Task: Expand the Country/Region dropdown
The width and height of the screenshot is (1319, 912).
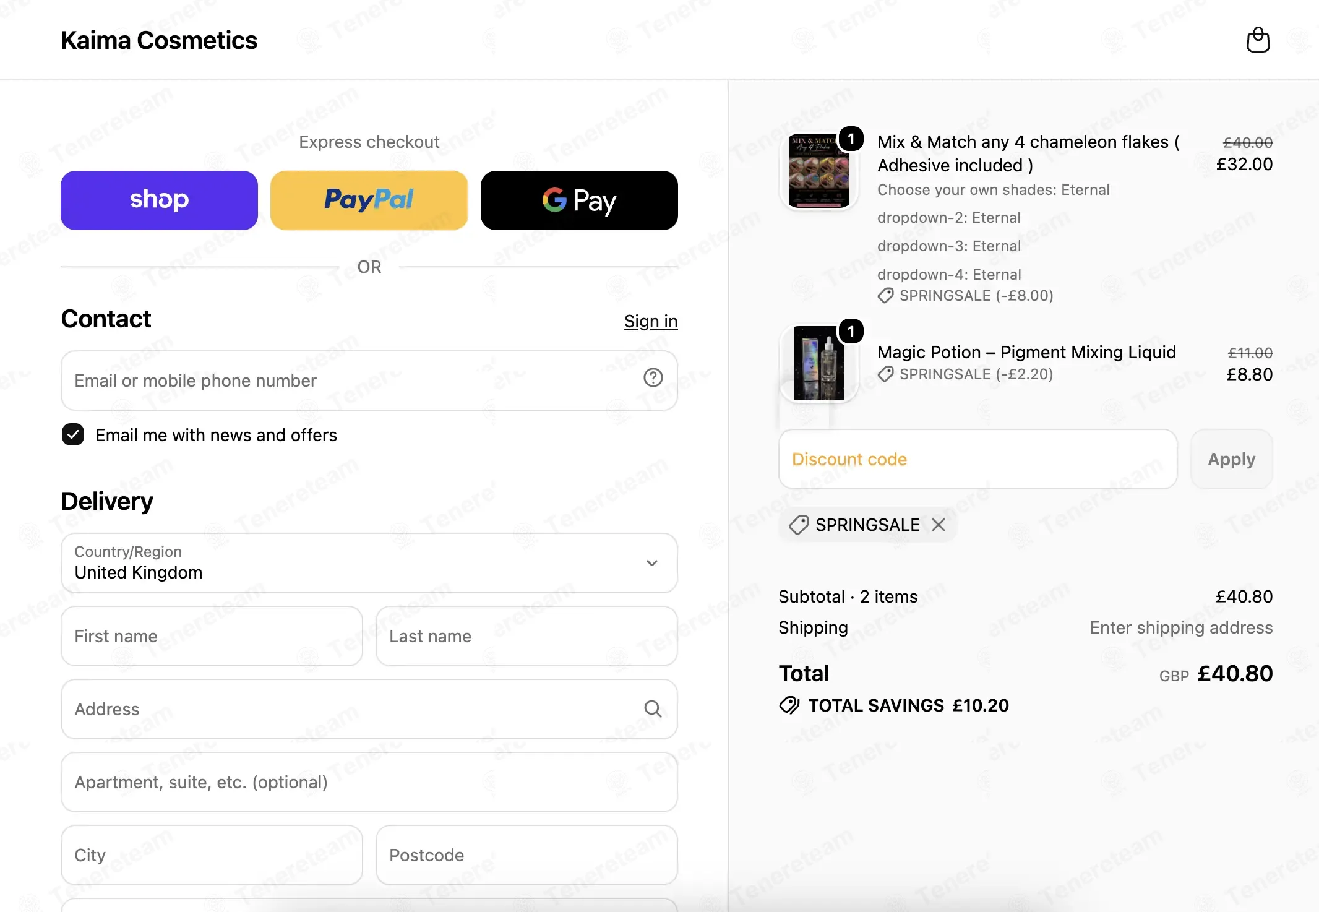Action: [369, 563]
